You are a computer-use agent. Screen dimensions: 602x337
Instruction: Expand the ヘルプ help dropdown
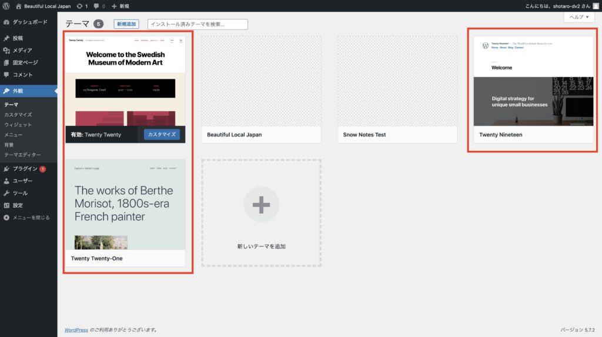[579, 17]
